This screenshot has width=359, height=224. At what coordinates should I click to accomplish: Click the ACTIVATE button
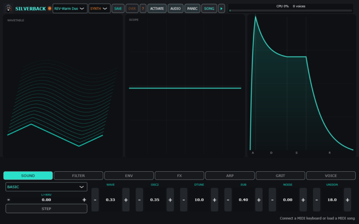click(157, 8)
